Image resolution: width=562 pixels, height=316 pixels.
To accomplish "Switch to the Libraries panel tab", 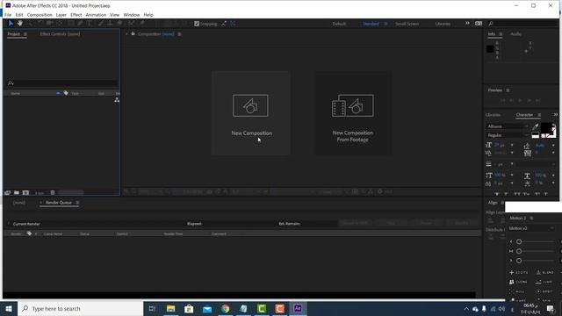I will click(x=493, y=115).
